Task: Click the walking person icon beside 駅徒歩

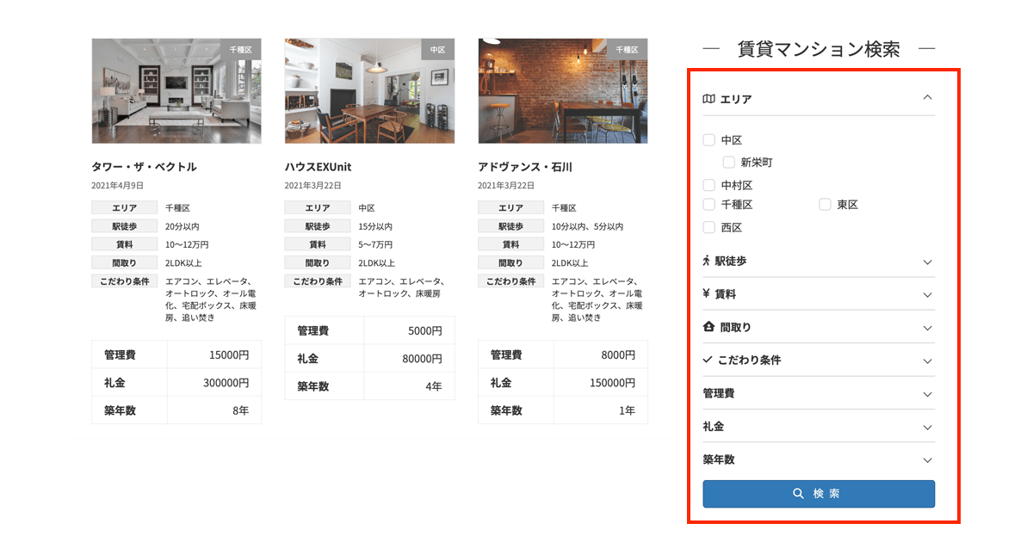Action: (708, 260)
